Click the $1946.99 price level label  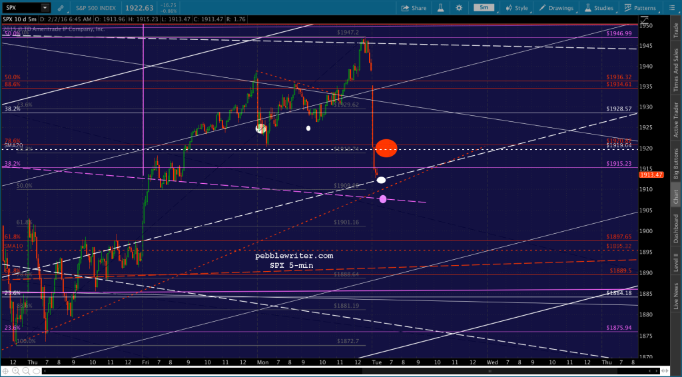tap(619, 33)
